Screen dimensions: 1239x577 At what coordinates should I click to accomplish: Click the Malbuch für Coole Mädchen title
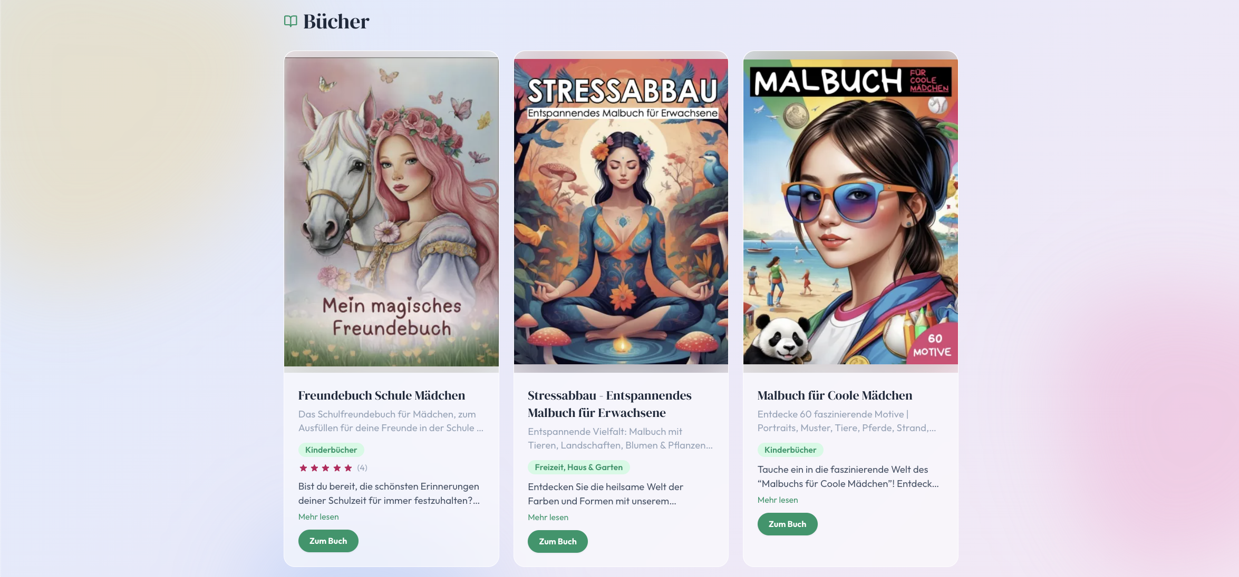click(x=835, y=395)
